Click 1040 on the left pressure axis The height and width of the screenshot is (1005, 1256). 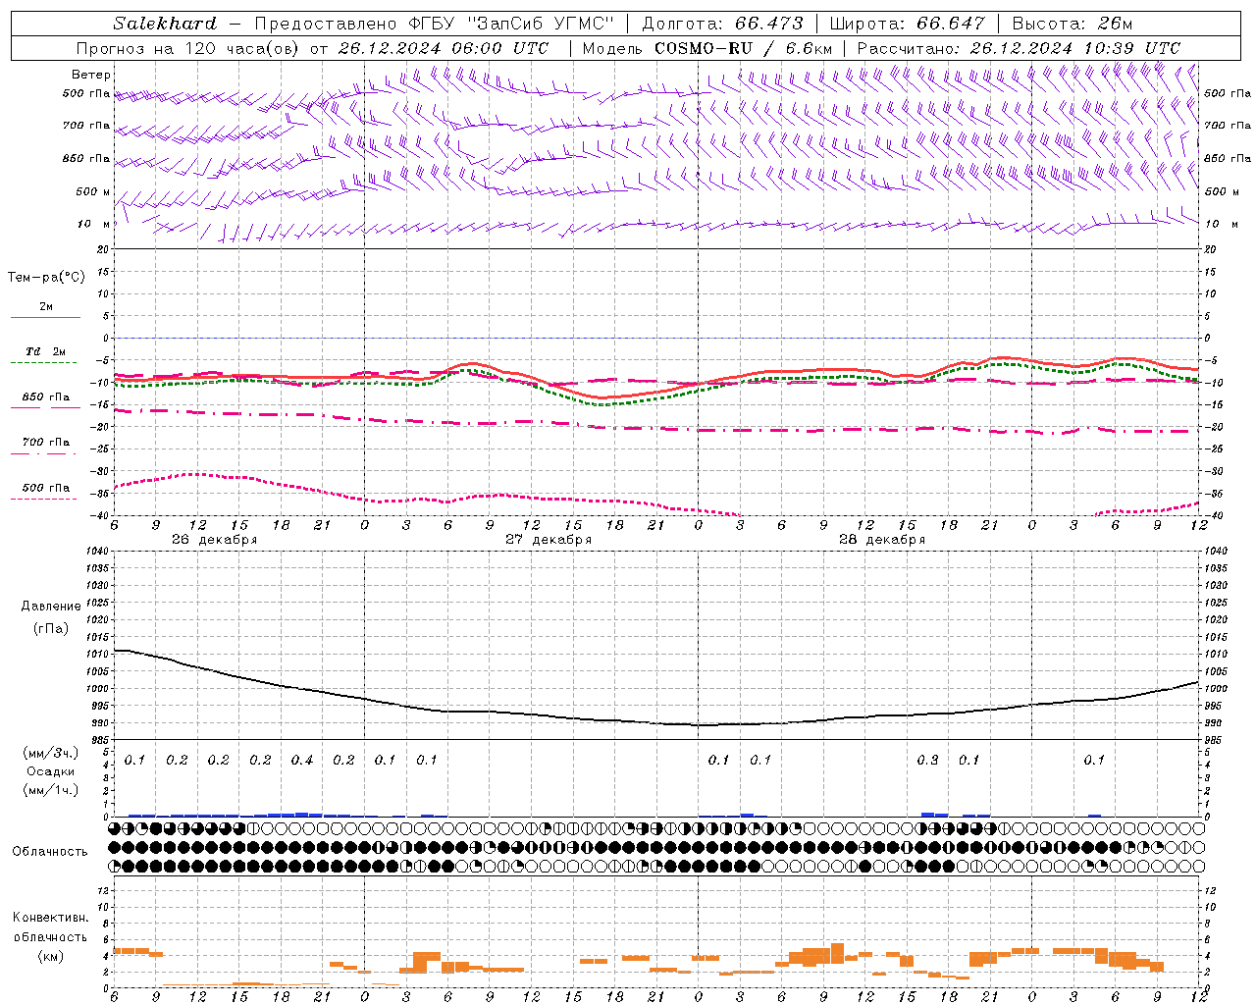99,552
